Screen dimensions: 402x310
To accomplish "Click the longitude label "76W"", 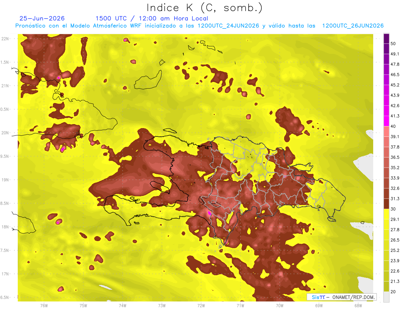I will pyautogui.click(x=44, y=306).
